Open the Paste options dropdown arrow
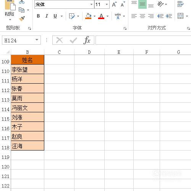 point(10,19)
